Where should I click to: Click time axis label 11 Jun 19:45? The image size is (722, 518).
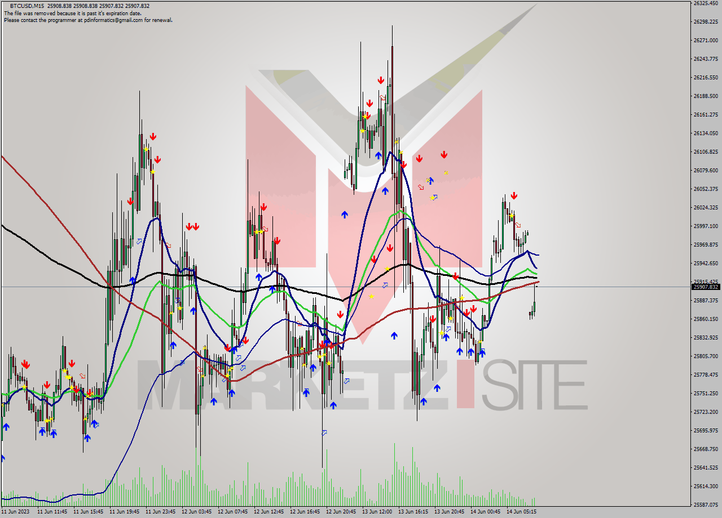click(x=125, y=512)
